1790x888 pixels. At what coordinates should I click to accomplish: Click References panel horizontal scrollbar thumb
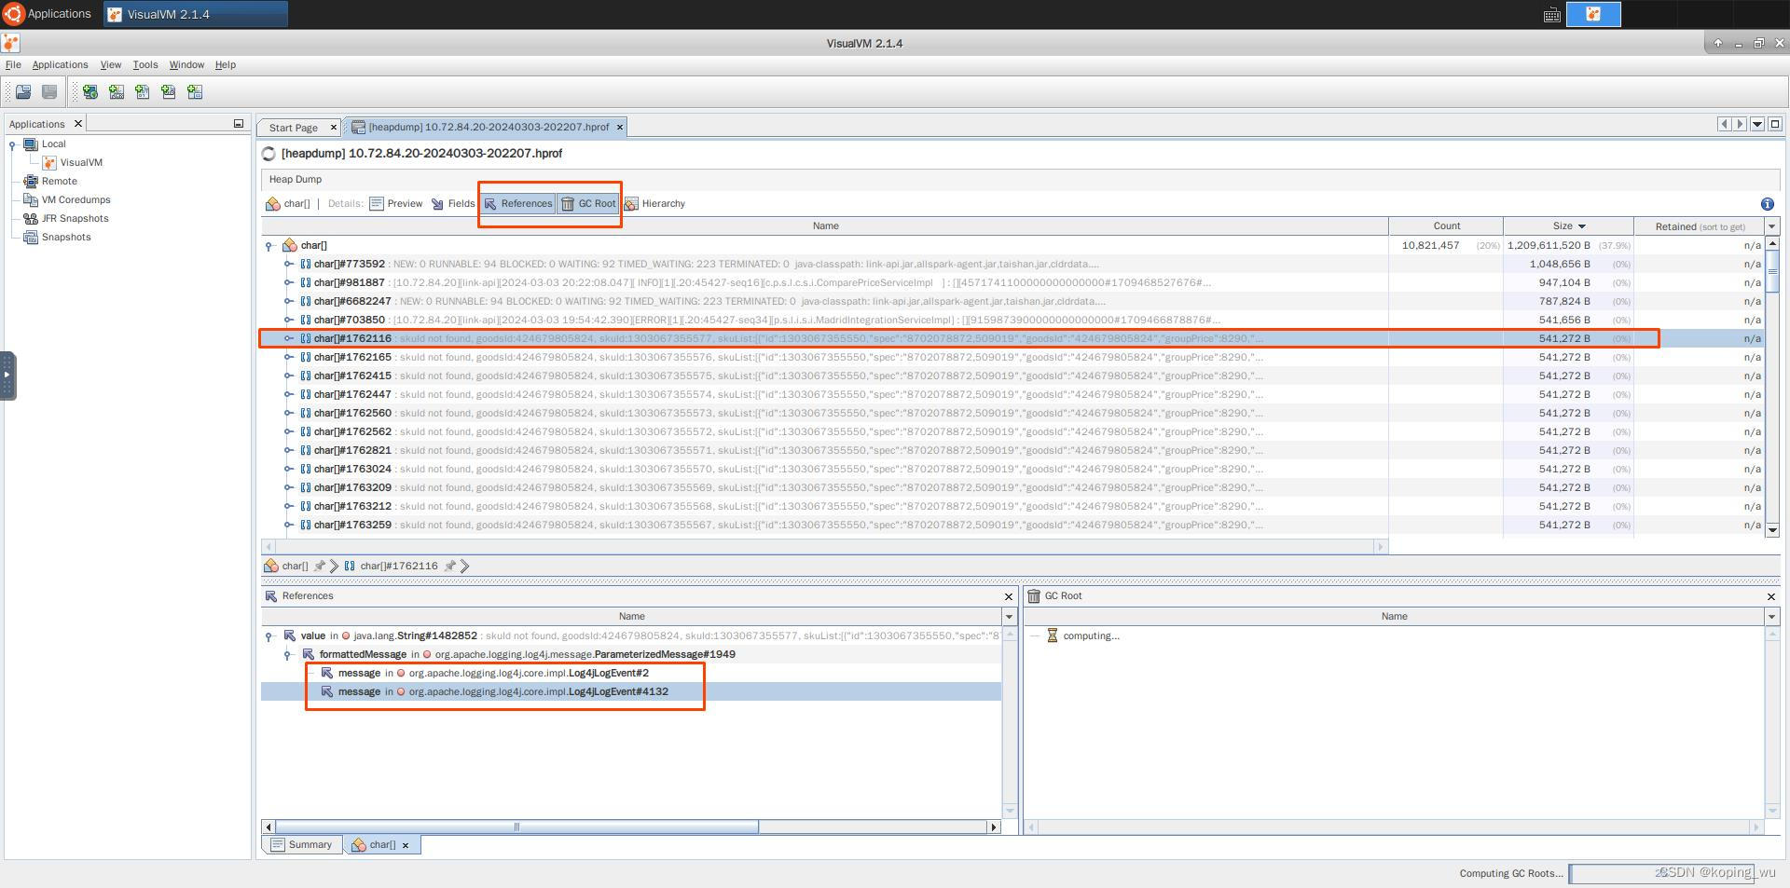click(516, 827)
